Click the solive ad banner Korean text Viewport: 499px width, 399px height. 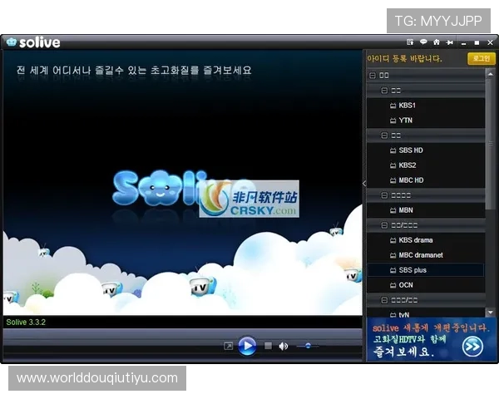(x=430, y=339)
